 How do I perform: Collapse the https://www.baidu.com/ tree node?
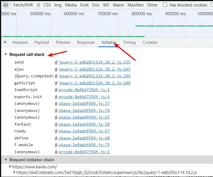(x=10, y=167)
